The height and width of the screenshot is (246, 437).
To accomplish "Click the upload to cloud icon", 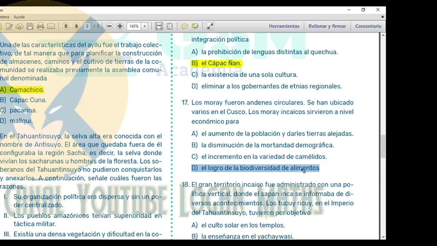I will 19,26.
